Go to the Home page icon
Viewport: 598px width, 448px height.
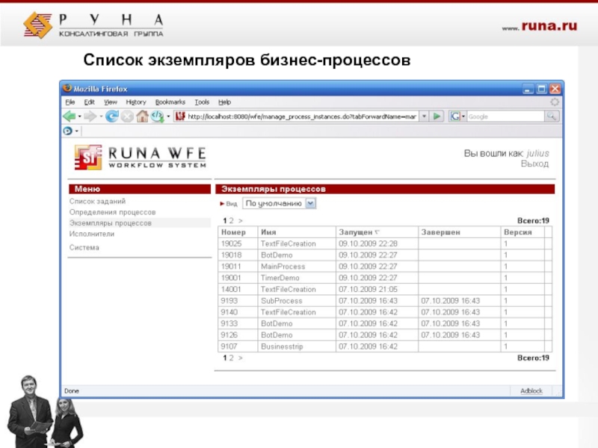tap(142, 116)
